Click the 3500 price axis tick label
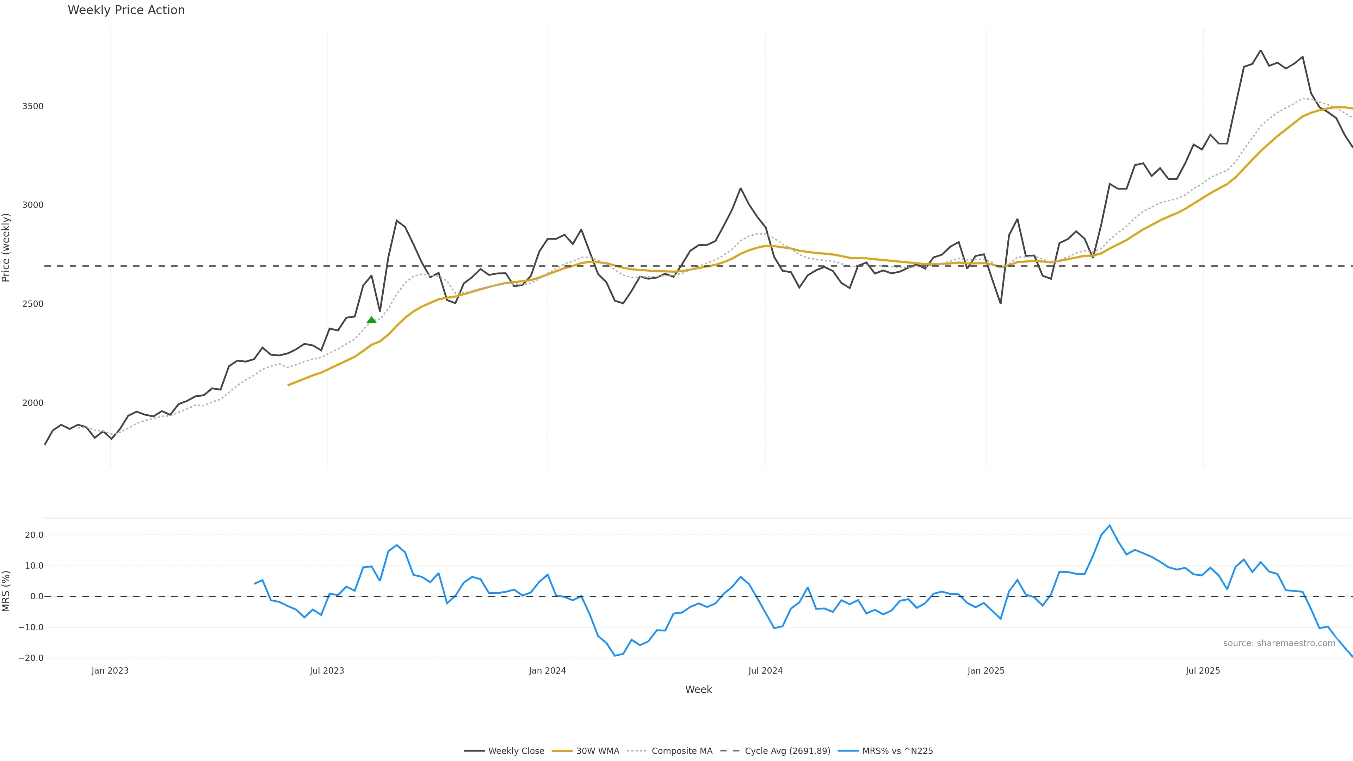1353x761 pixels. pyautogui.click(x=32, y=106)
